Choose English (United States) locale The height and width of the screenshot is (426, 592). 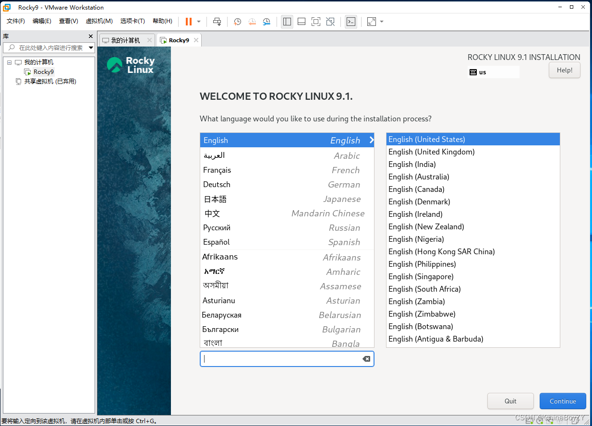[x=473, y=139]
